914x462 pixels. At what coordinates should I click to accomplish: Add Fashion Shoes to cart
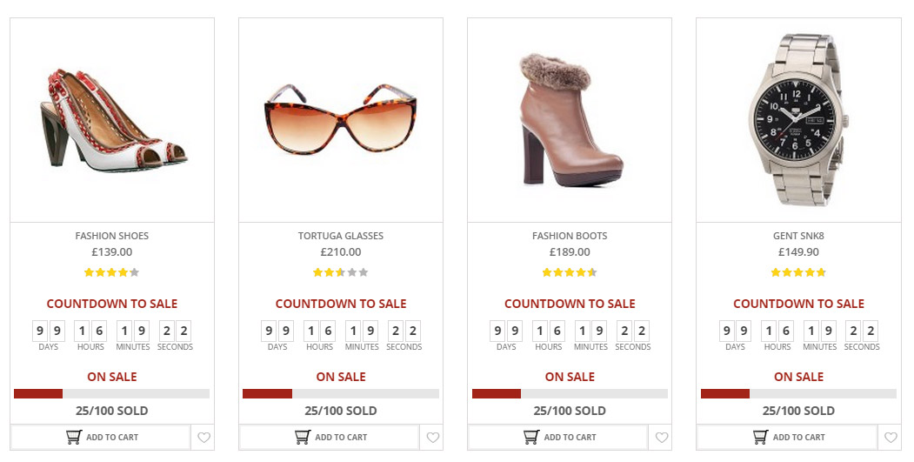click(x=101, y=437)
